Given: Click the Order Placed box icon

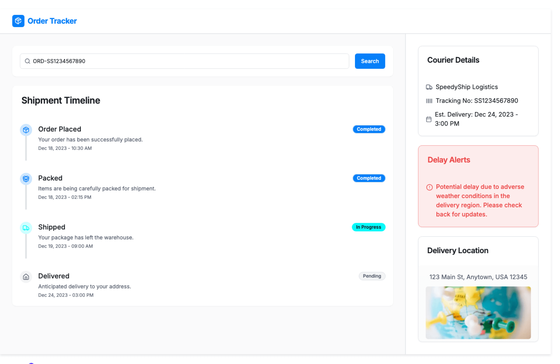Looking at the screenshot, I should click(x=26, y=130).
